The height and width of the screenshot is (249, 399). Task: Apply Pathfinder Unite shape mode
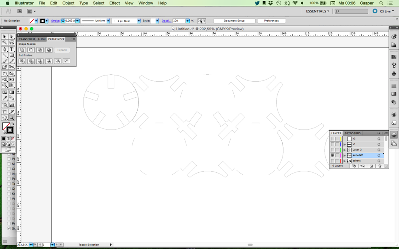(x=22, y=50)
